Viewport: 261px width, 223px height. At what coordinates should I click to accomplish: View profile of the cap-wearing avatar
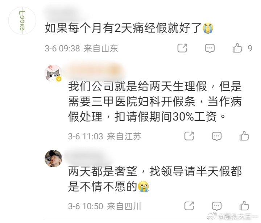tap(53, 159)
